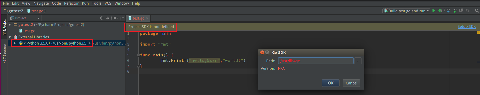Select test.go in the project tree
Screen dimensions: 480x95
tap(29, 31)
